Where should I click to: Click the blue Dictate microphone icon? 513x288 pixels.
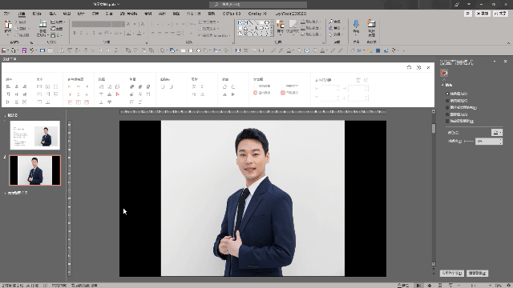tap(356, 25)
